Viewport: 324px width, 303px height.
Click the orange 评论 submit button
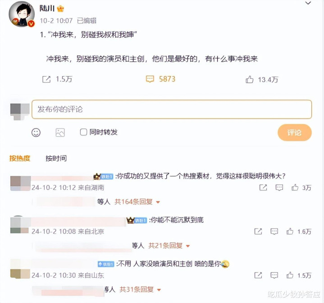click(294, 133)
